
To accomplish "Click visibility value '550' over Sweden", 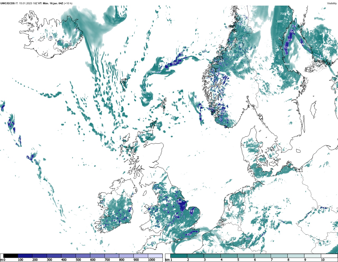I will (x=241, y=75).
